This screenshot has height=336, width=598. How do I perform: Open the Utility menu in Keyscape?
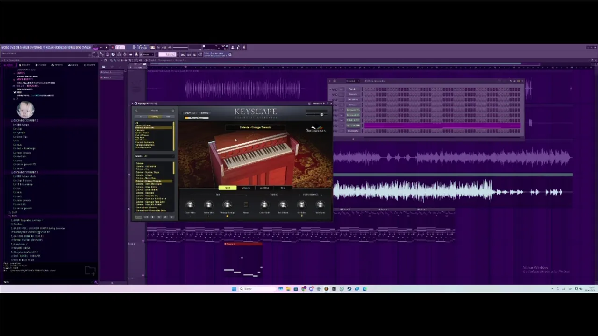coord(190,113)
